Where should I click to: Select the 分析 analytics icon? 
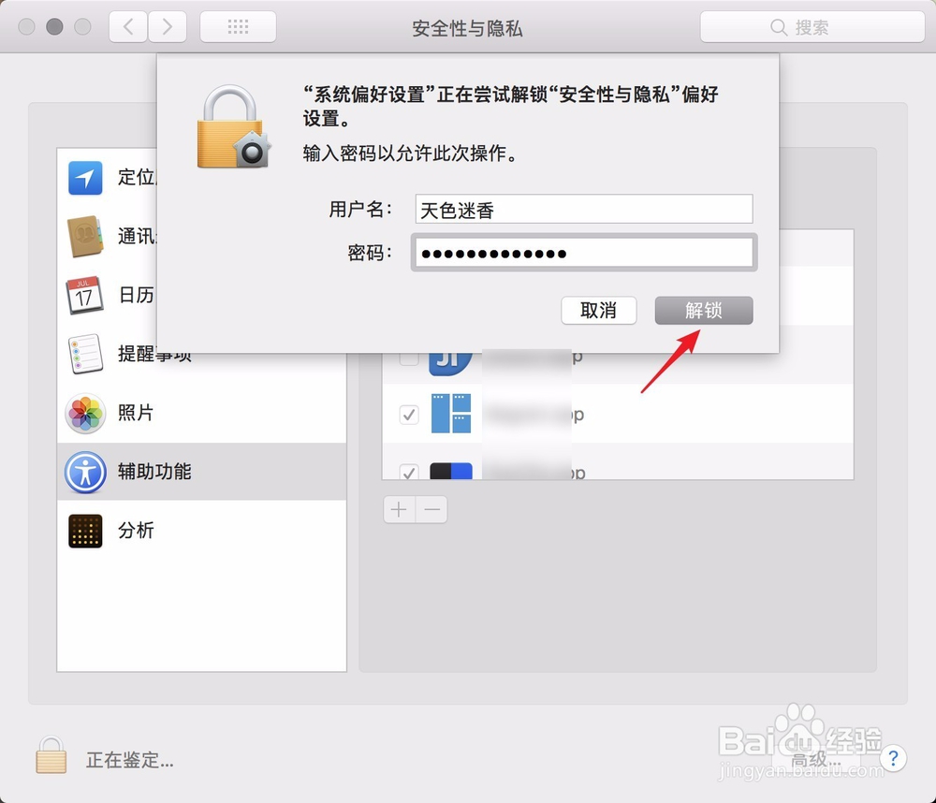coord(85,531)
